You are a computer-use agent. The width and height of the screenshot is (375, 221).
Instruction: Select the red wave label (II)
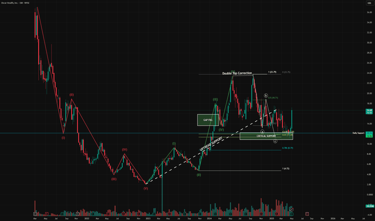(72, 94)
